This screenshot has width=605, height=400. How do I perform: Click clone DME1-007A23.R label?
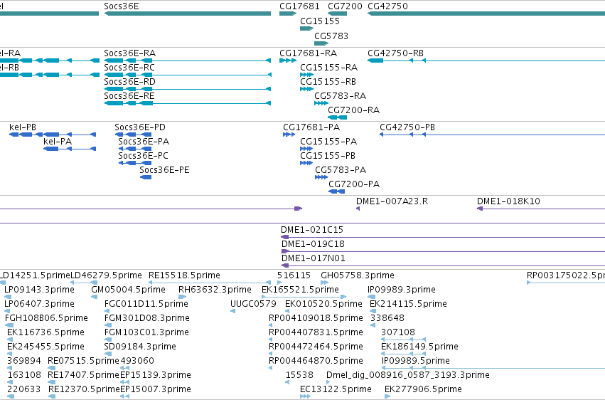392,201
